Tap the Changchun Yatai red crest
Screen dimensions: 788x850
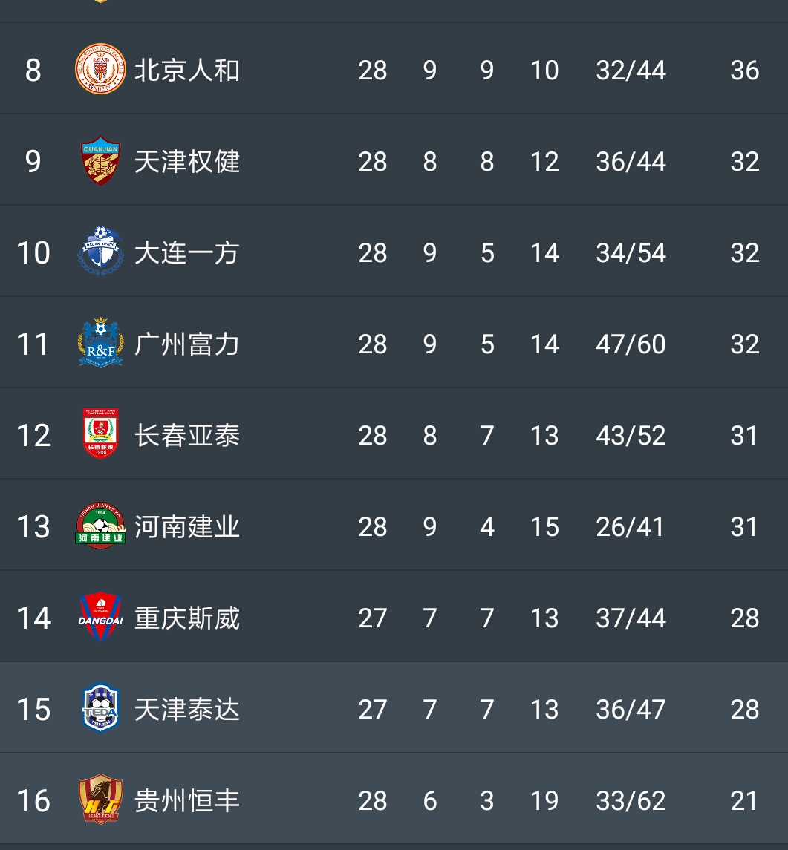click(x=100, y=434)
